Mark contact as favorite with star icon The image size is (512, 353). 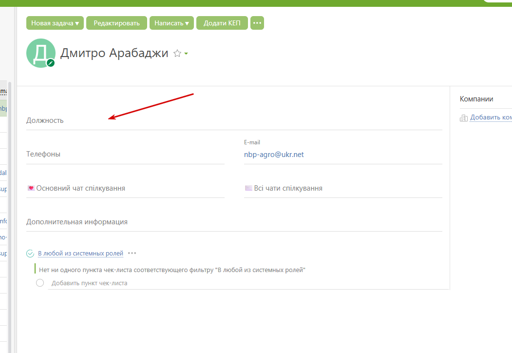177,53
